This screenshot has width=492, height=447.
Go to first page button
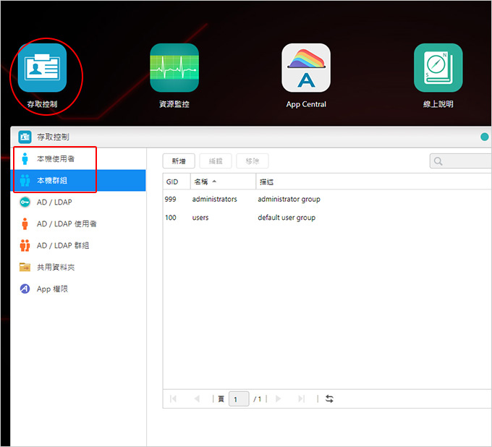point(173,399)
